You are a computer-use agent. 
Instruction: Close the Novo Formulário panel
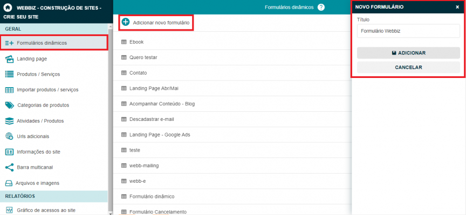click(457, 8)
